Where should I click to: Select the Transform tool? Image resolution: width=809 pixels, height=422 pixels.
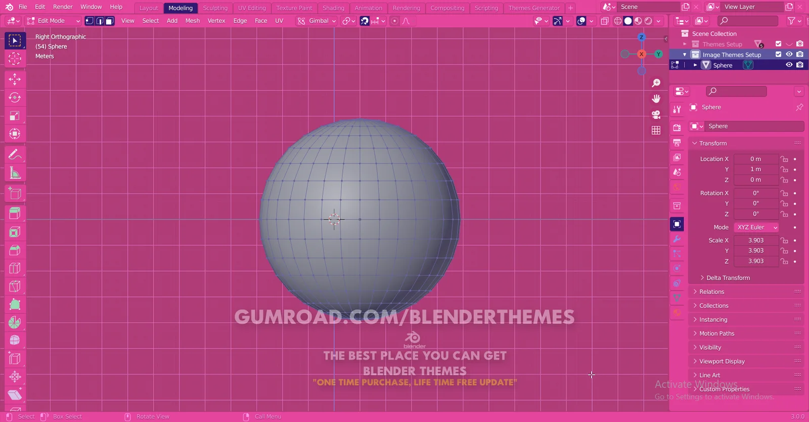[x=15, y=134]
